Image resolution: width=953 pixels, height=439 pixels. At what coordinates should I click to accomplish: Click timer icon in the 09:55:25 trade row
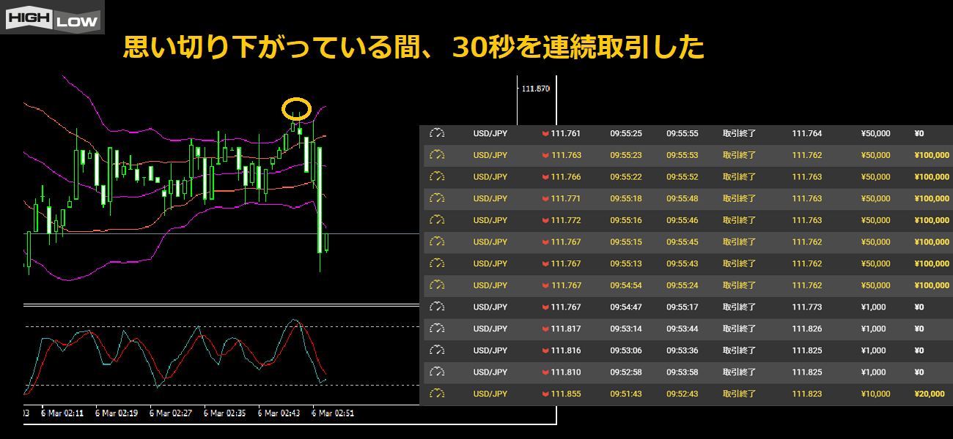pyautogui.click(x=438, y=134)
